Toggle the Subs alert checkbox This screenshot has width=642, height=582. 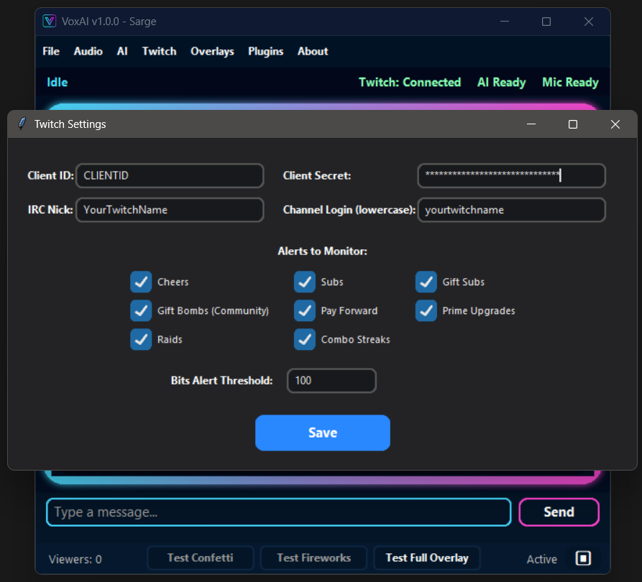[x=305, y=282]
